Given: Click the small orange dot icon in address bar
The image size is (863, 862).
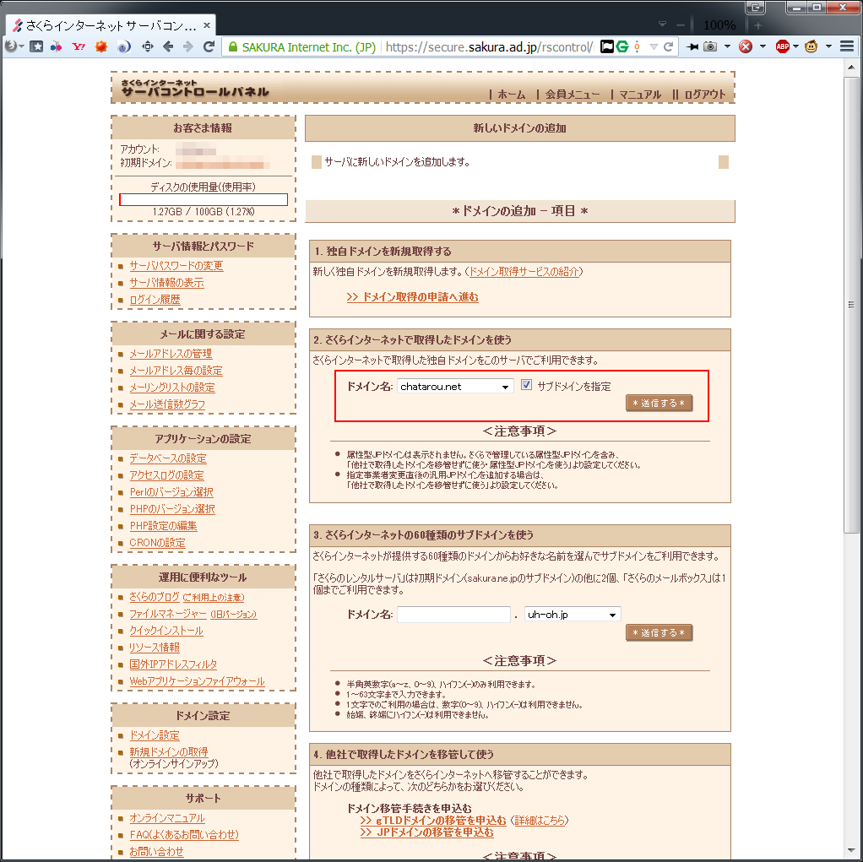Looking at the screenshot, I should click(637, 46).
